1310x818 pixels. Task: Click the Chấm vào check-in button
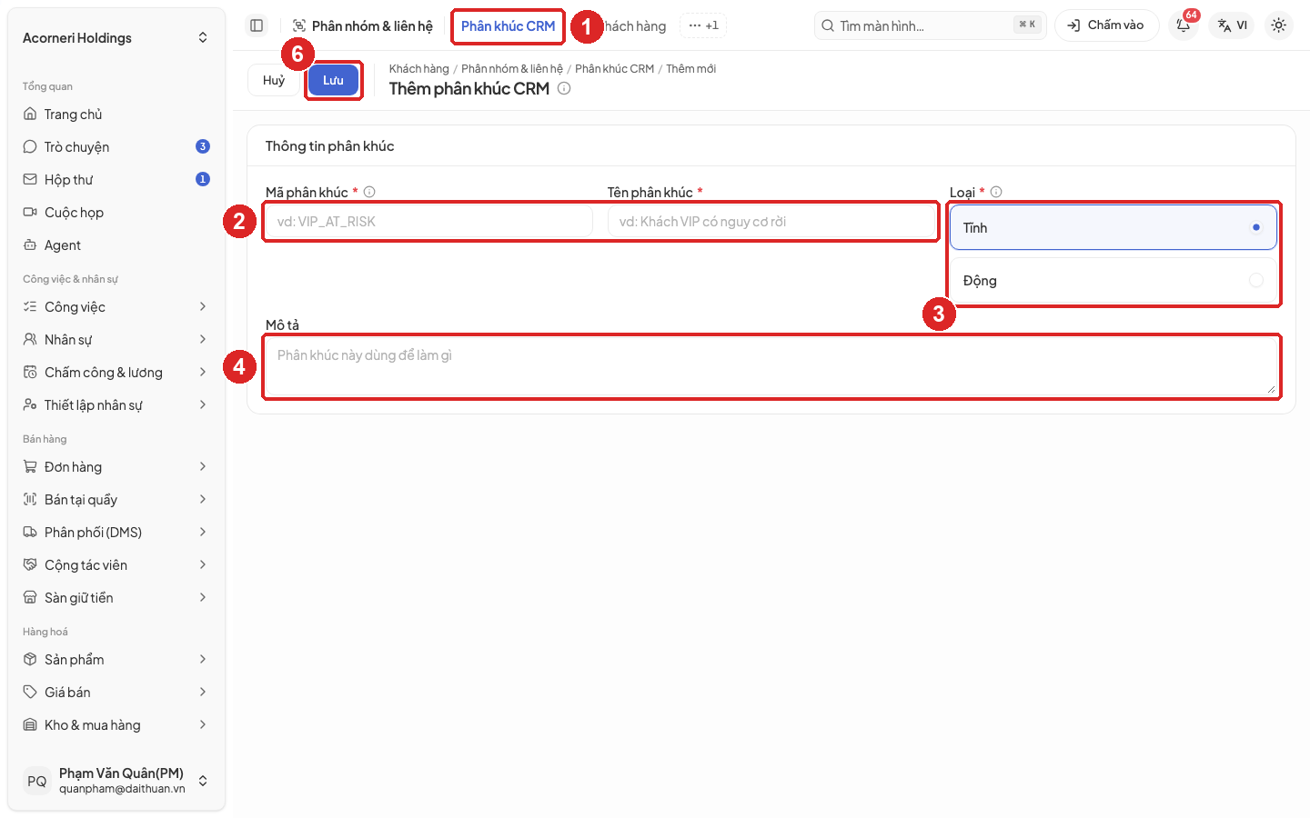(1106, 25)
